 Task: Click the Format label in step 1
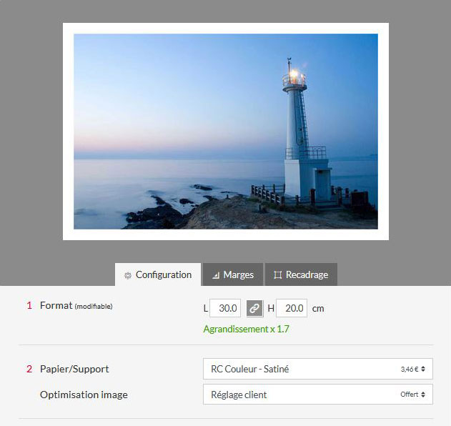pyautogui.click(x=56, y=305)
